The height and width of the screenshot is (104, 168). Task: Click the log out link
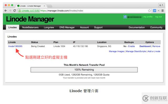(x=159, y=17)
